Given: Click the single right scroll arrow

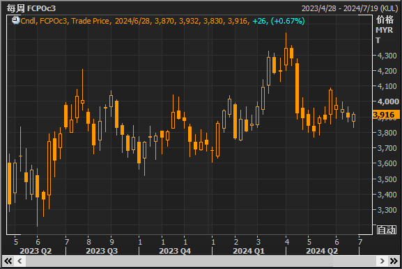Looking at the screenshot, I should click(382, 261).
